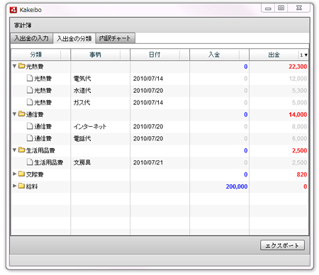Click the 22,300 total for 光熱費
Image resolution: width=319 pixels, height=275 pixels.
point(298,67)
